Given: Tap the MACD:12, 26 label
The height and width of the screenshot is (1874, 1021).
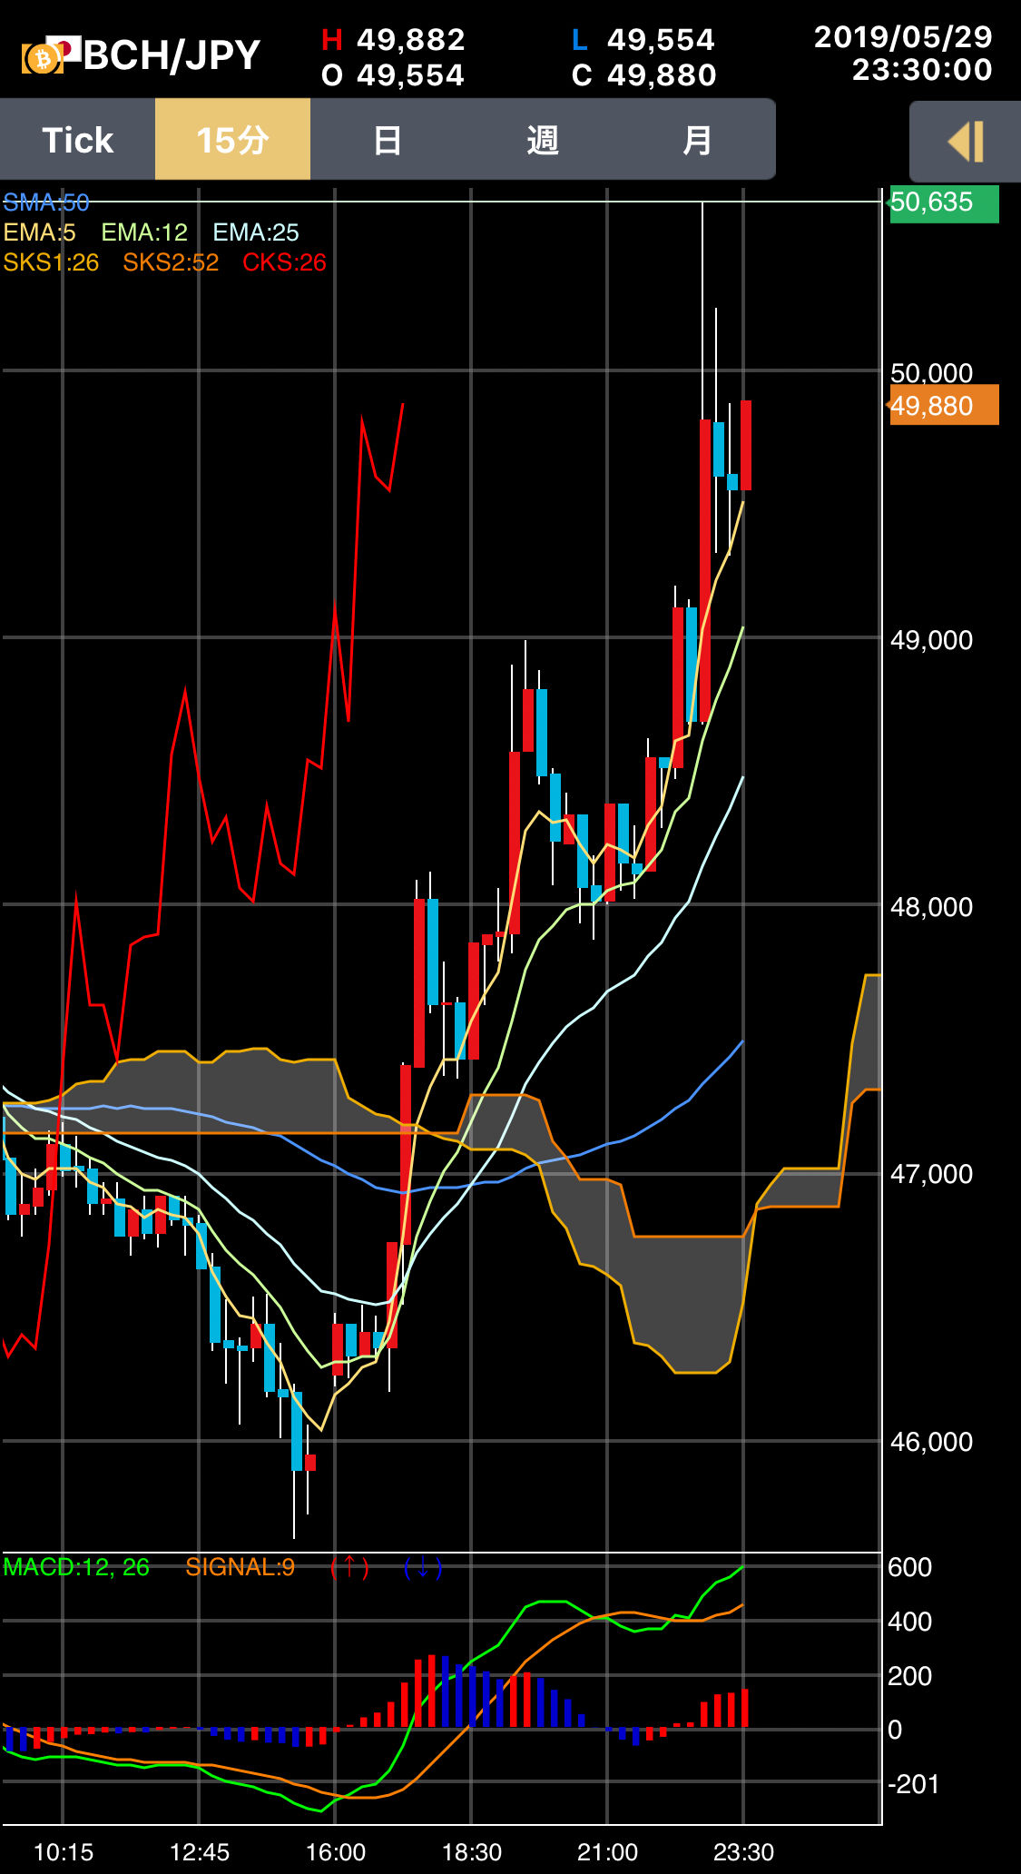Looking at the screenshot, I should (76, 1567).
